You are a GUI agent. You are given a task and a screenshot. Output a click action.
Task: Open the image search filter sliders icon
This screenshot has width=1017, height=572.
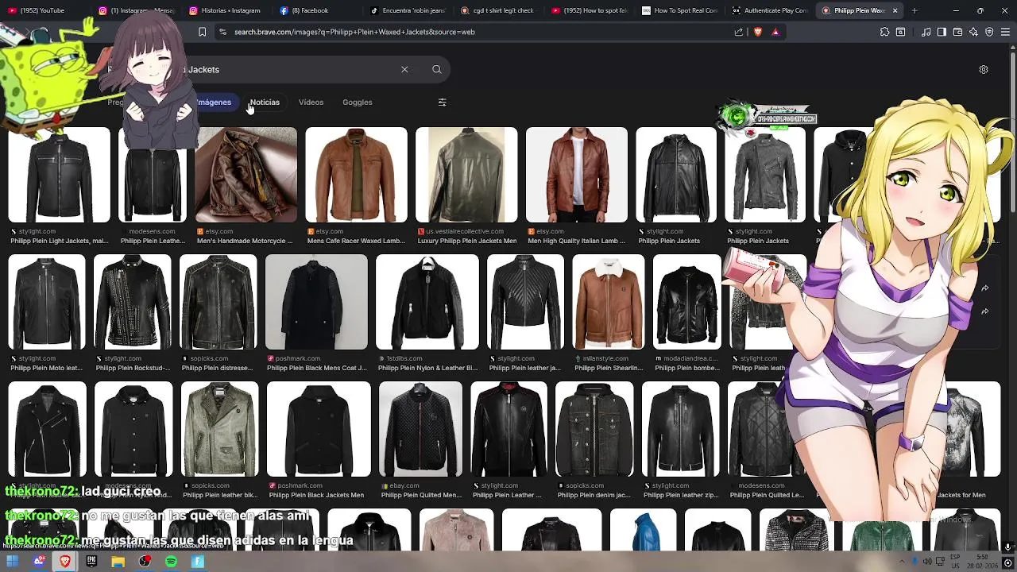coord(442,102)
